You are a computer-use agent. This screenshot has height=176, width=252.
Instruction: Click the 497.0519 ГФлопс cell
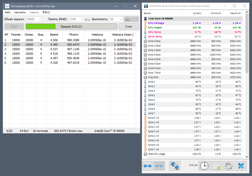[73, 63]
